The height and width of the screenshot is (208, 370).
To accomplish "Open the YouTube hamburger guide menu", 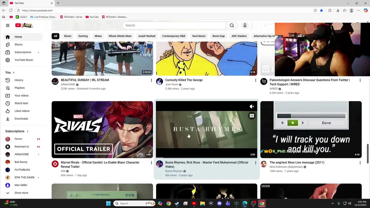I will tap(8, 25).
